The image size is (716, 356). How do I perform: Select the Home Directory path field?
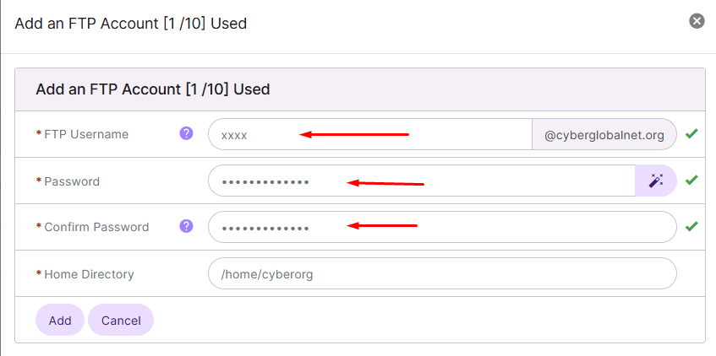[442, 273]
